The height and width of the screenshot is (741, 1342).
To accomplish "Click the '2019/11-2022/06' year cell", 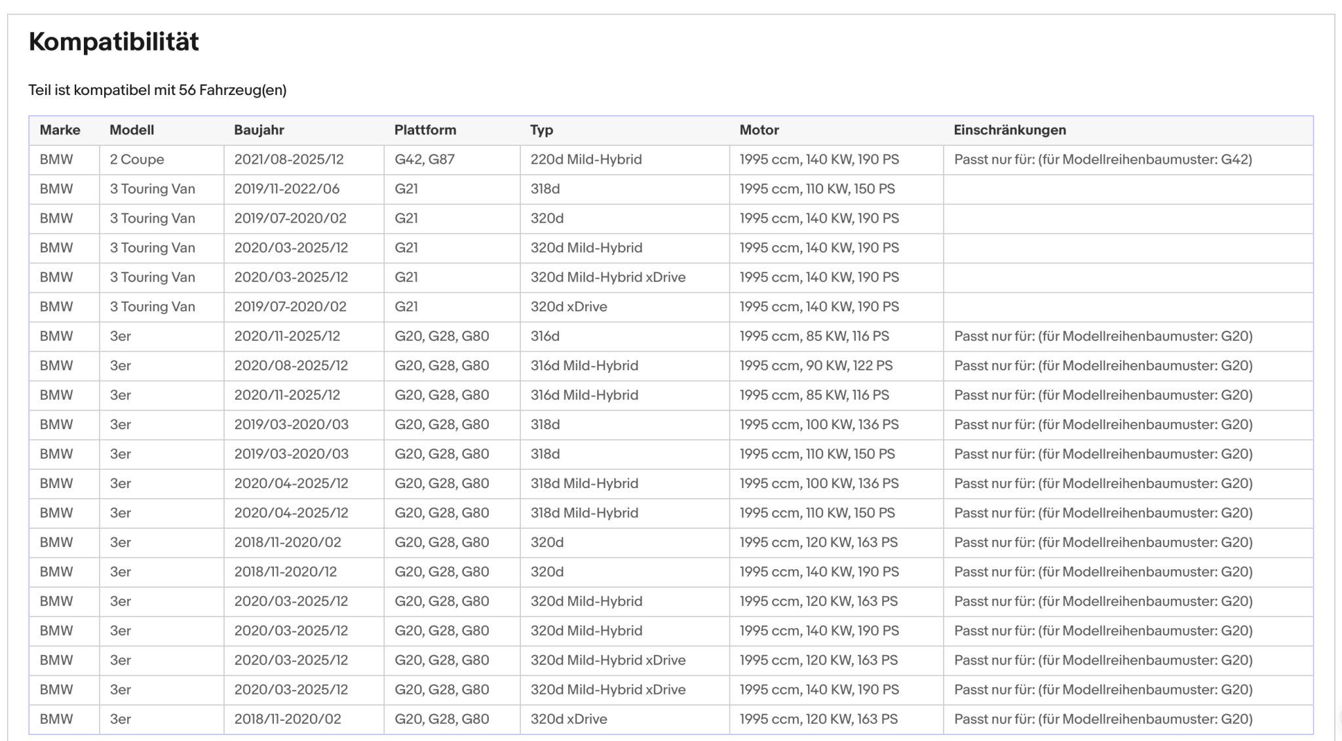I will (x=287, y=189).
